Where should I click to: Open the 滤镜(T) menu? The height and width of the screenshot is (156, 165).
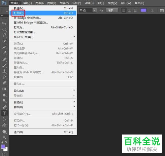click(89, 3)
